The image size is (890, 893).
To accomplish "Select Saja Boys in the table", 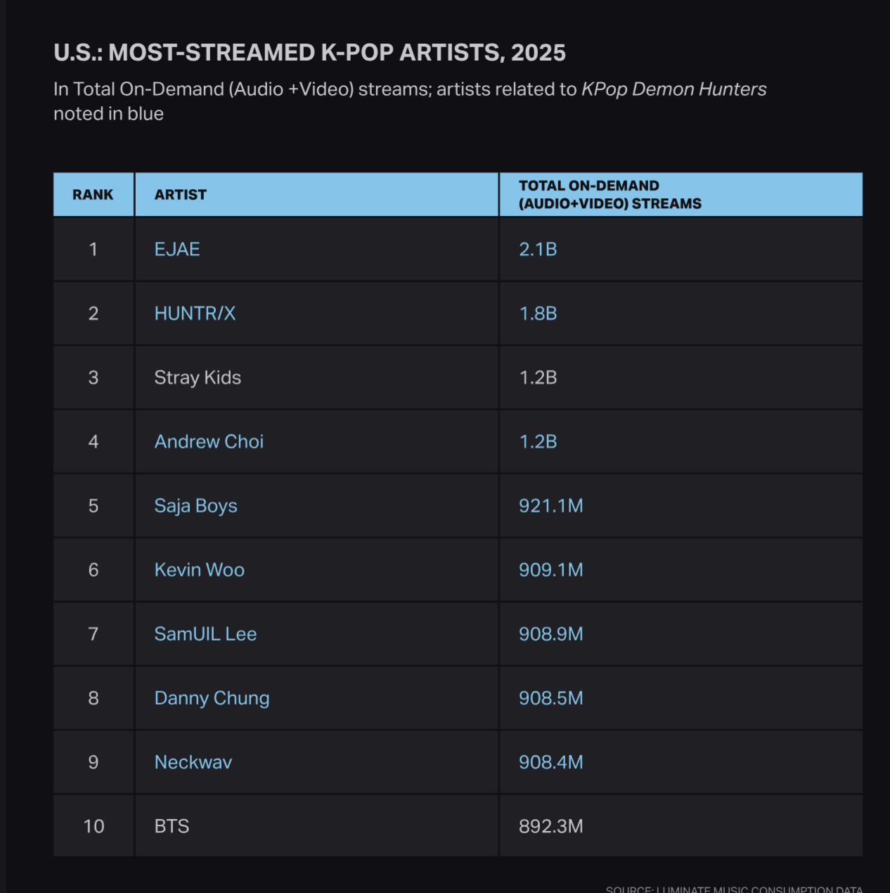I will pyautogui.click(x=195, y=506).
